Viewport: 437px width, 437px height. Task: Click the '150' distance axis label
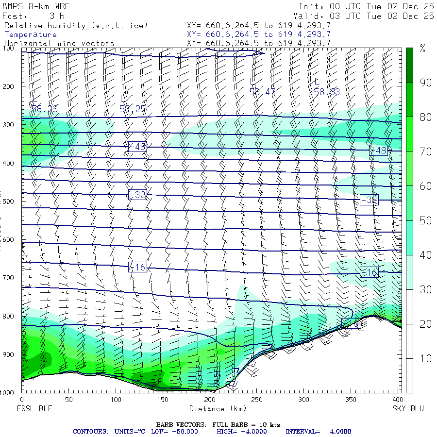(x=163, y=400)
